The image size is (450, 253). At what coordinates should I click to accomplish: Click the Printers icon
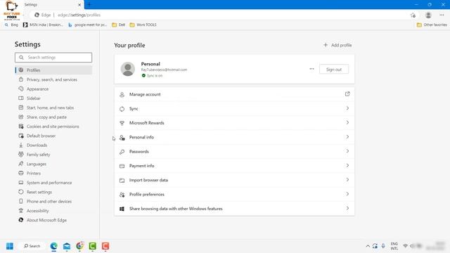tap(21, 174)
